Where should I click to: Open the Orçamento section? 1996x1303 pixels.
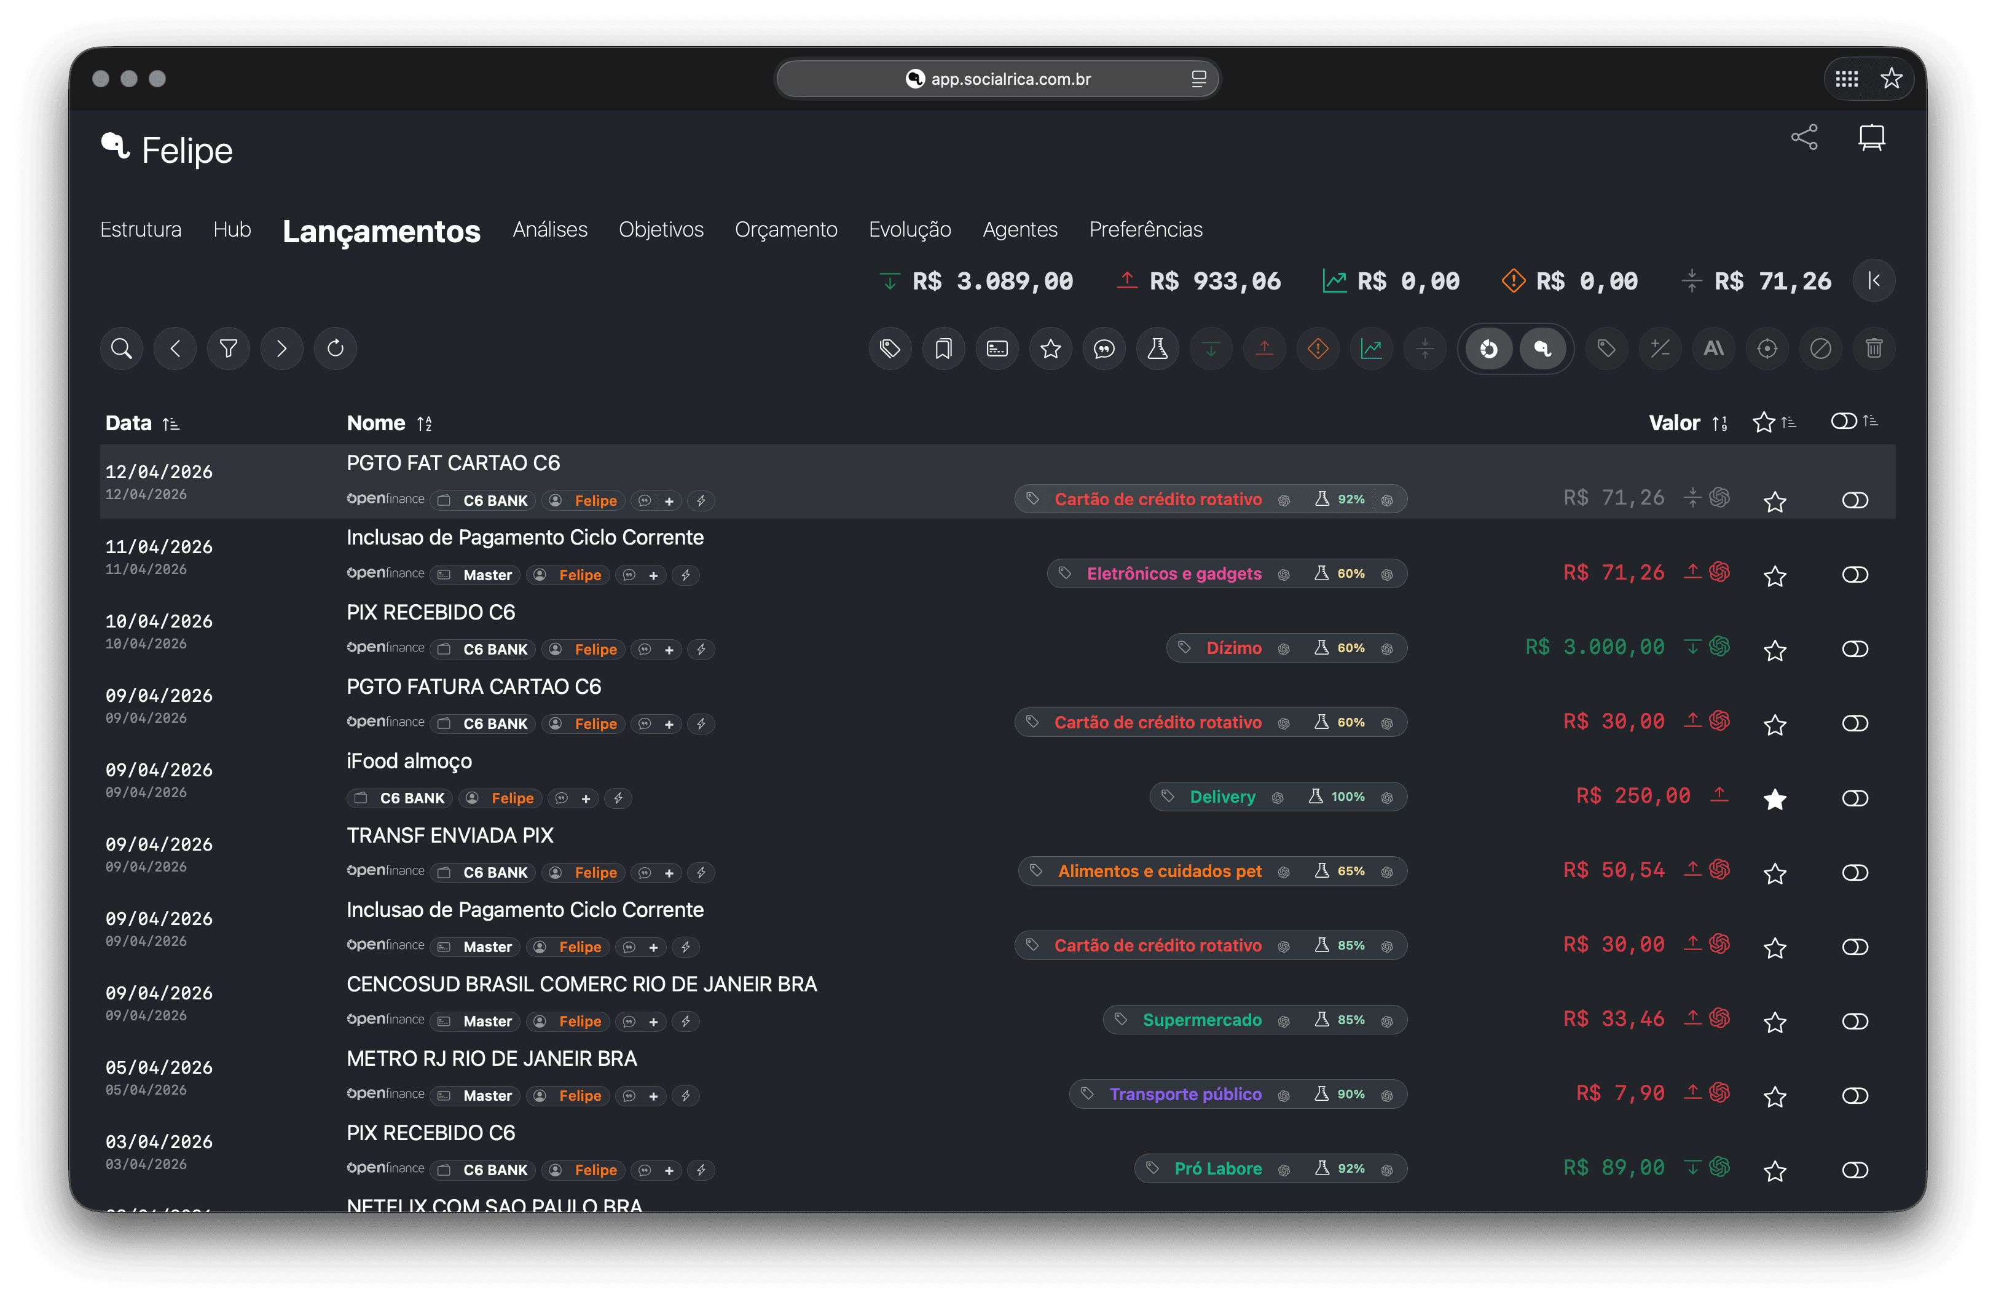pyautogui.click(x=786, y=229)
